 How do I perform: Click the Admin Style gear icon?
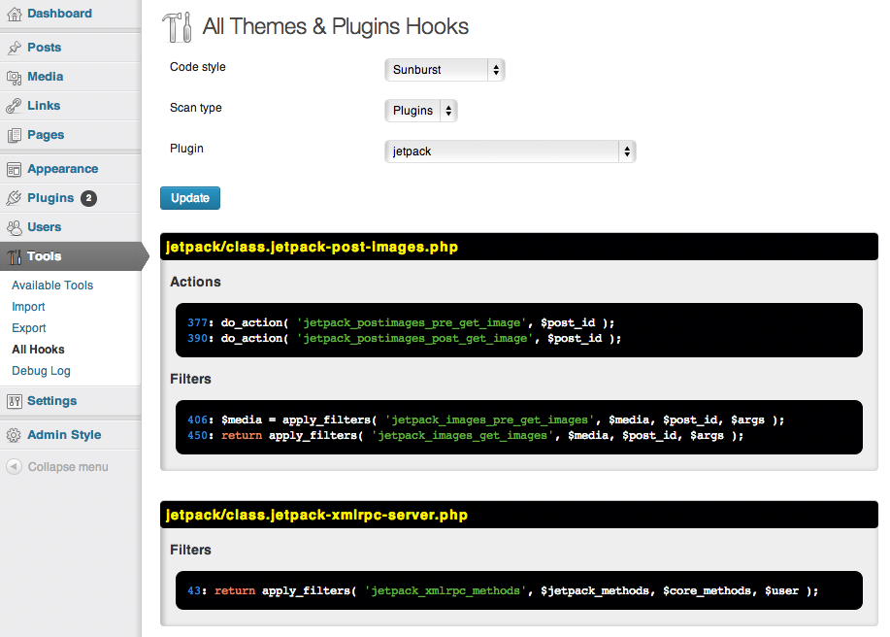(x=14, y=435)
